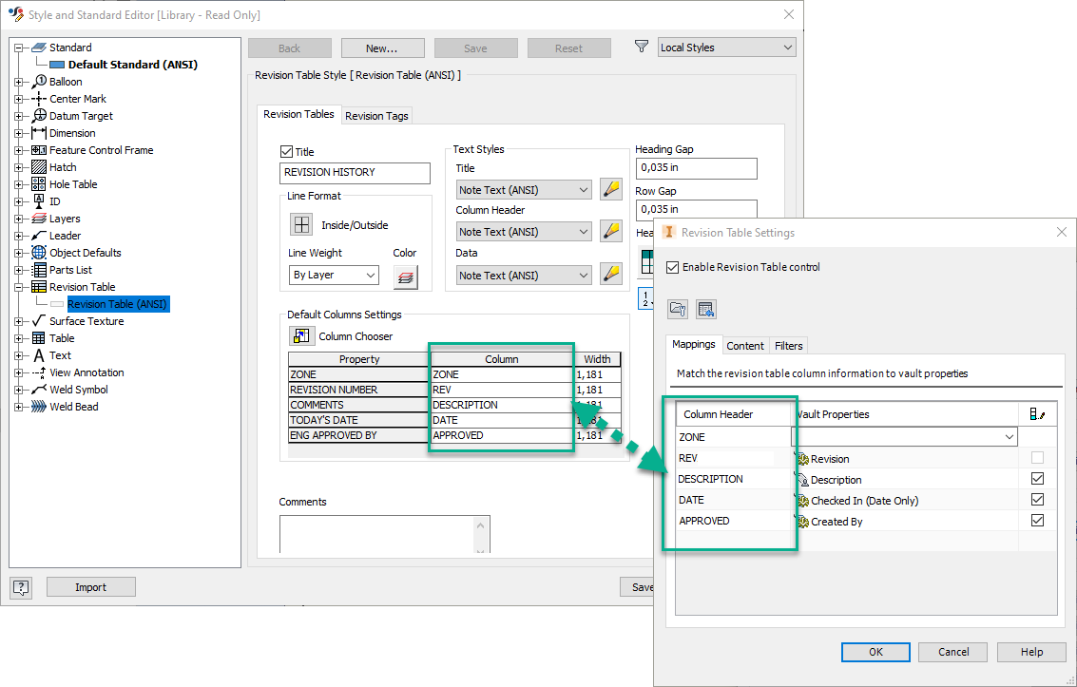Image resolution: width=1077 pixels, height=687 pixels.
Task: Switch to the Revision Tags tab
Action: click(375, 115)
